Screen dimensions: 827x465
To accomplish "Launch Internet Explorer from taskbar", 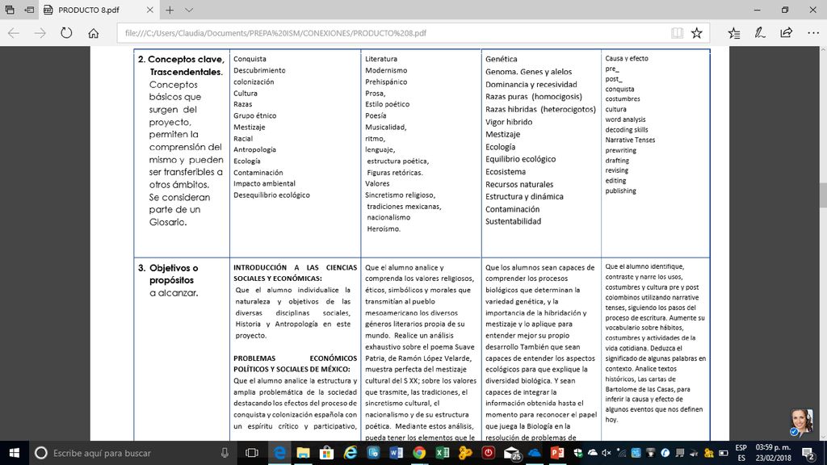I will (351, 453).
